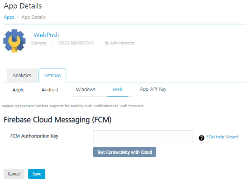Click the App Details breadcrumb item
246x196 pixels.
(x=33, y=17)
